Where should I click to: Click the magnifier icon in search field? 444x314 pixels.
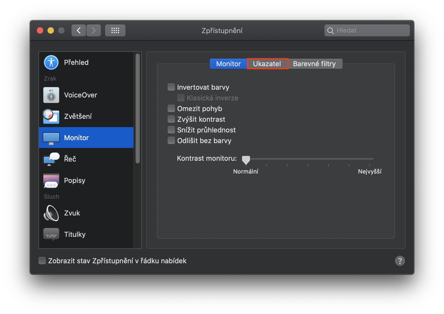[331, 31]
